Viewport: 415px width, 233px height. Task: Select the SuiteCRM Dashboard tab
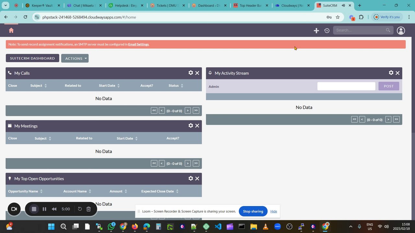pos(32,58)
